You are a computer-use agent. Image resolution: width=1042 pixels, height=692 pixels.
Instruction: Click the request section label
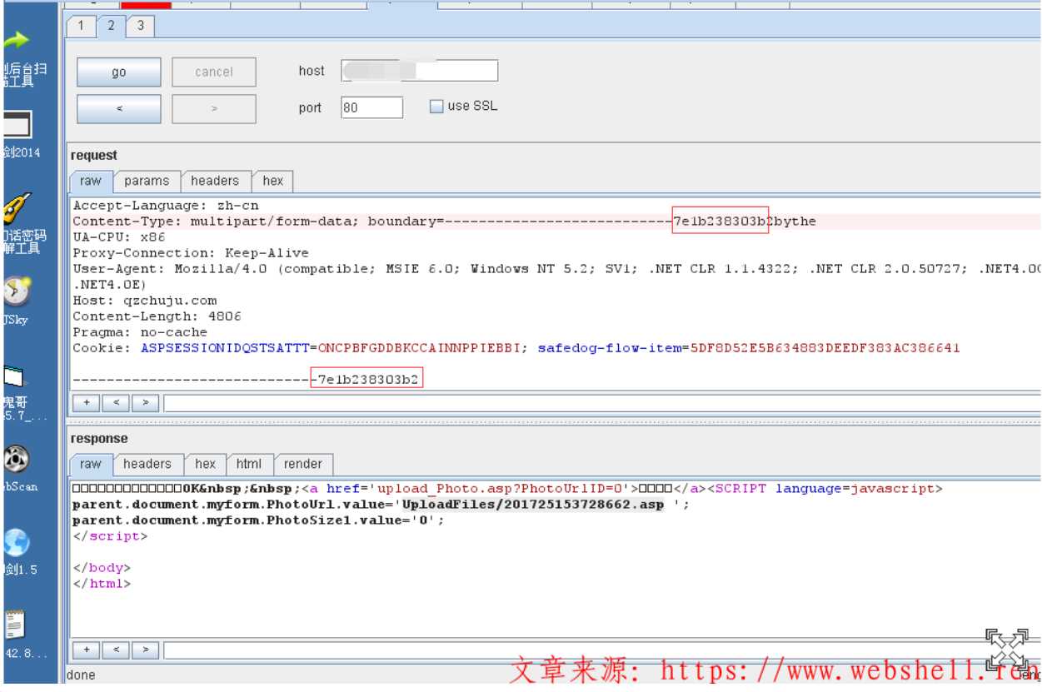[x=94, y=156]
